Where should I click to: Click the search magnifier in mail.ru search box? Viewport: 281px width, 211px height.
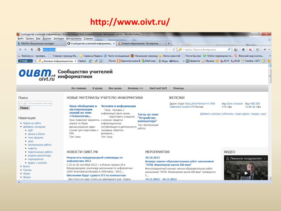click(x=229, y=49)
